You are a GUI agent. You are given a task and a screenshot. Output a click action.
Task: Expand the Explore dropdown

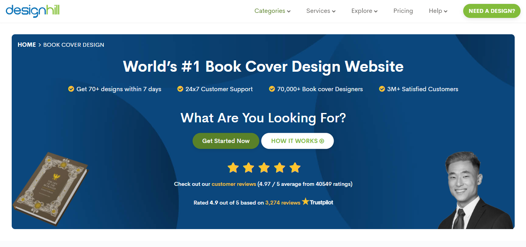[364, 11]
